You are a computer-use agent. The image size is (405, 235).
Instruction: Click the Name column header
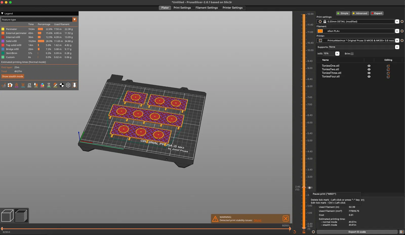click(326, 60)
